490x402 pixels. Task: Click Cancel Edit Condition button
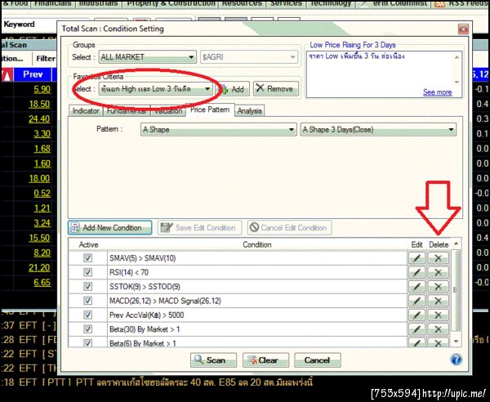pos(289,228)
